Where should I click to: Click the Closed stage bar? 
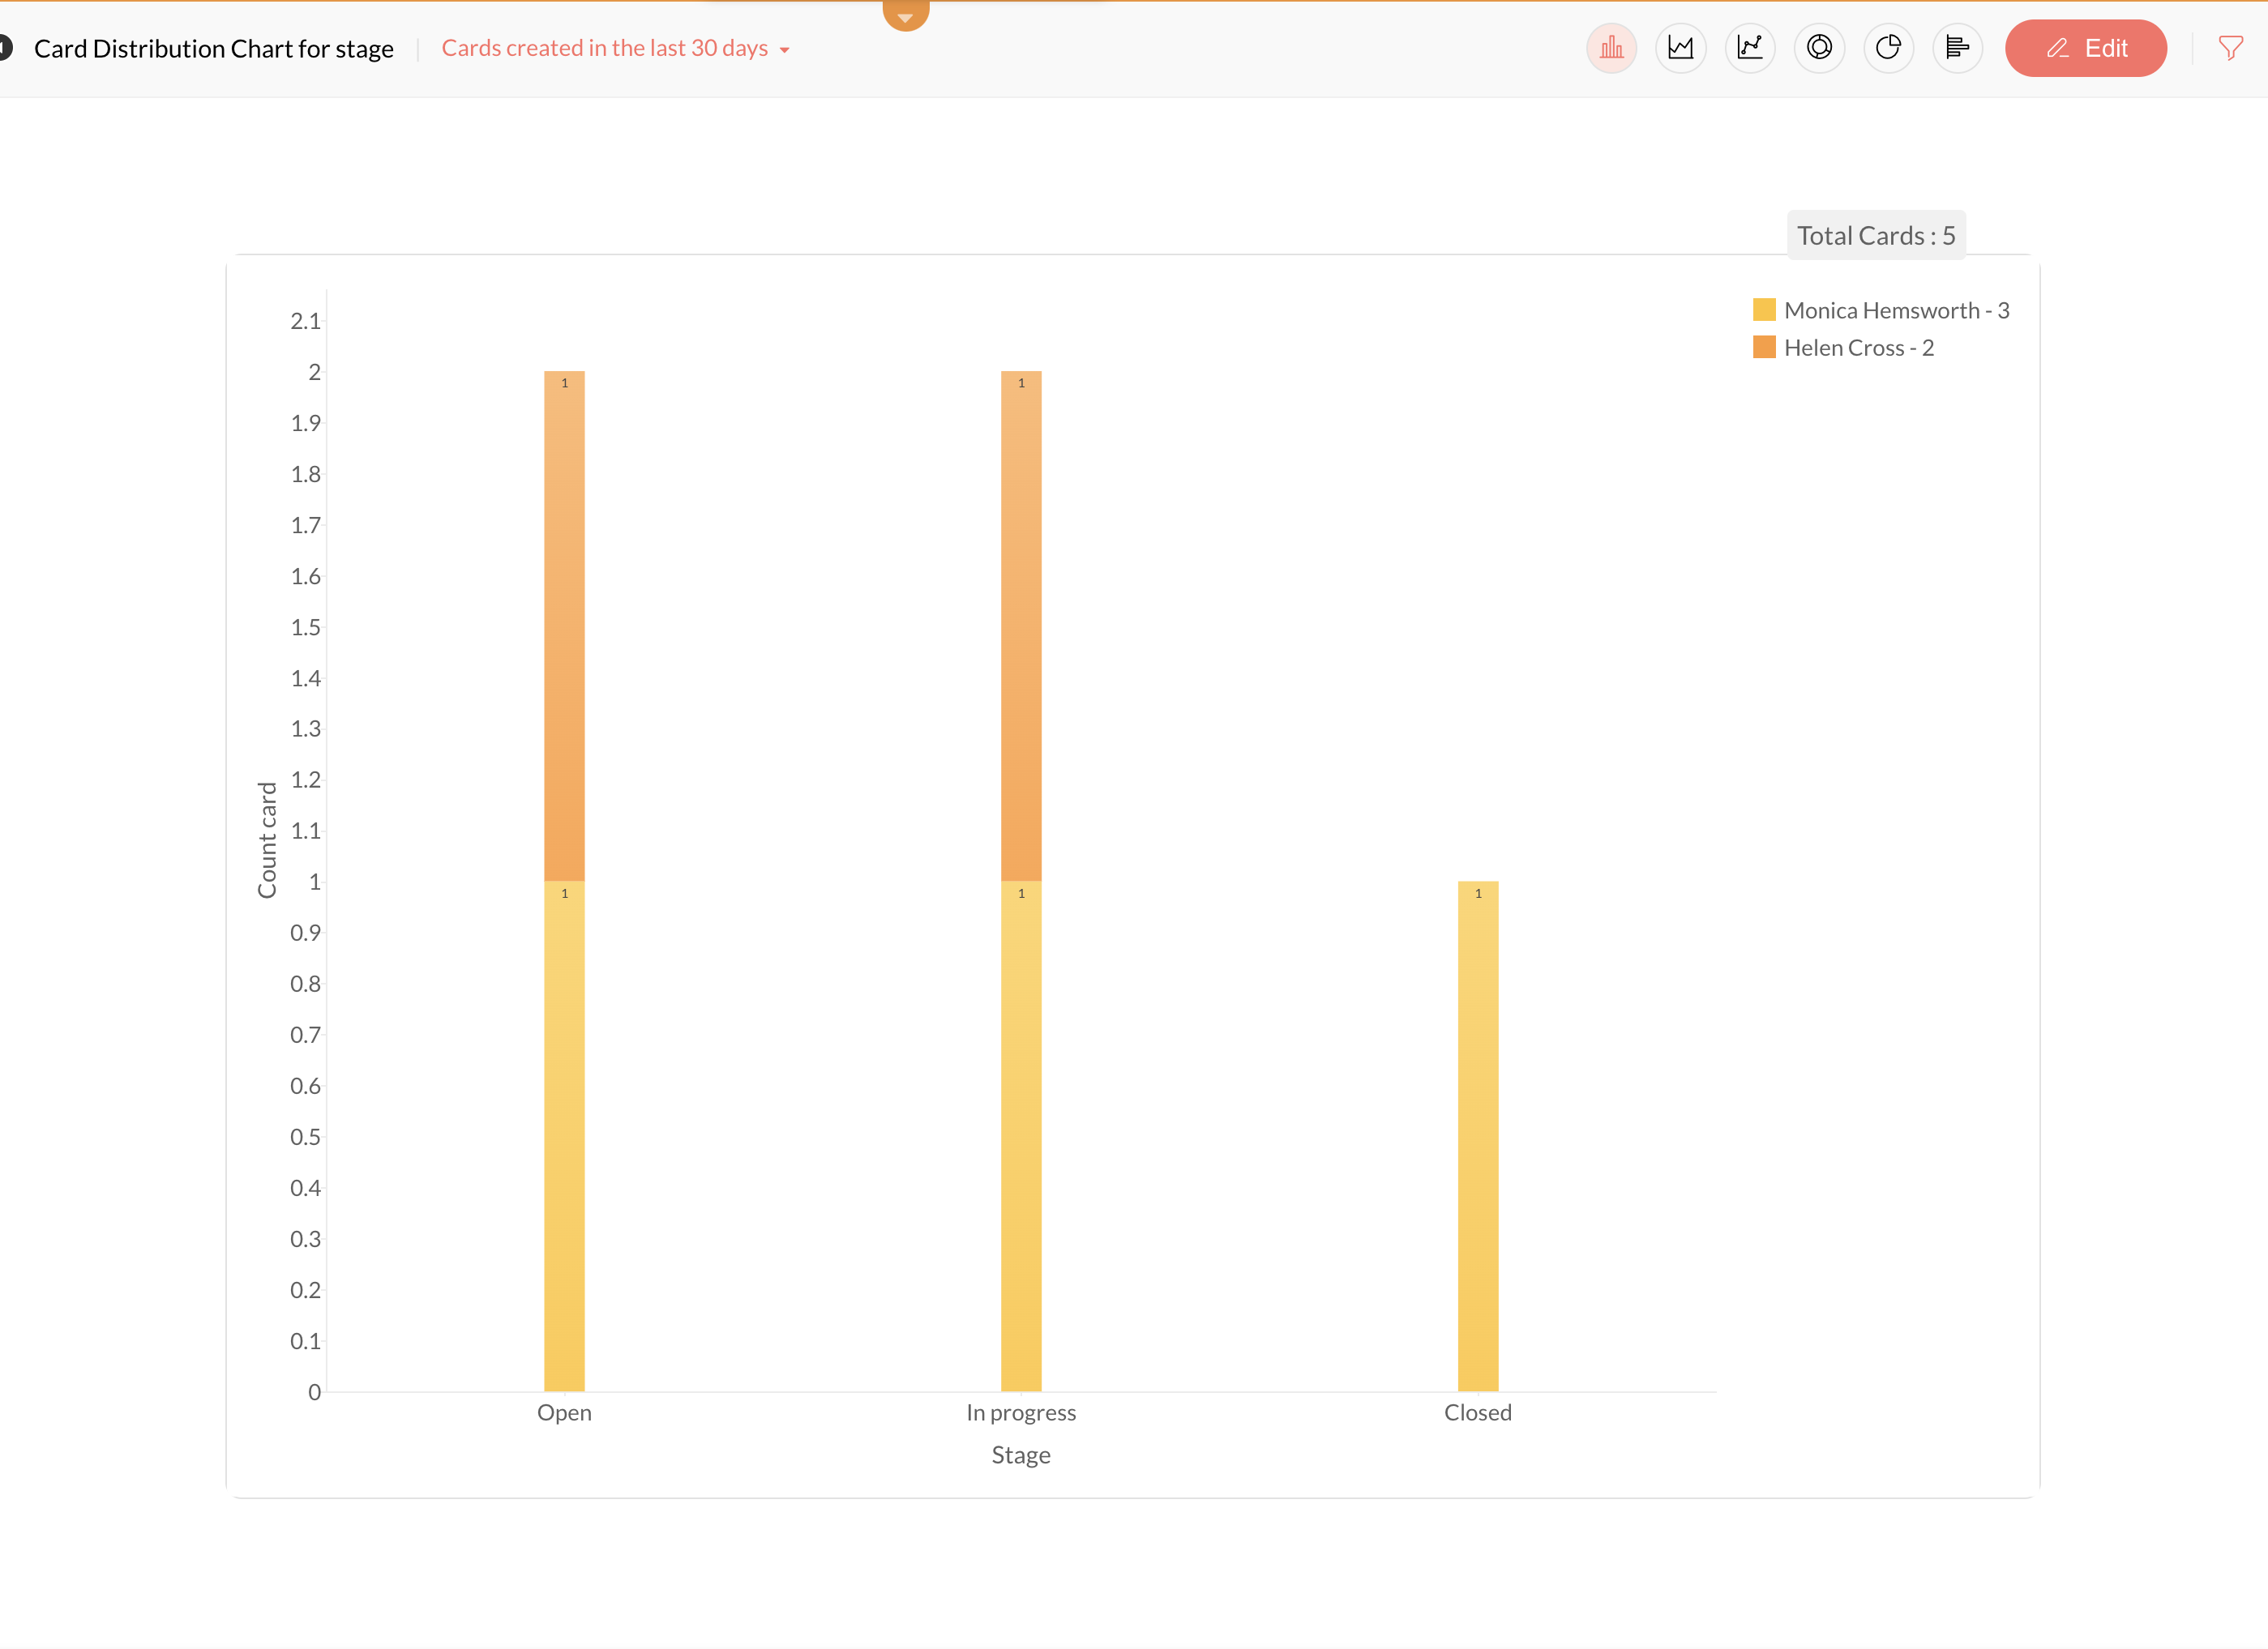click(1477, 1135)
